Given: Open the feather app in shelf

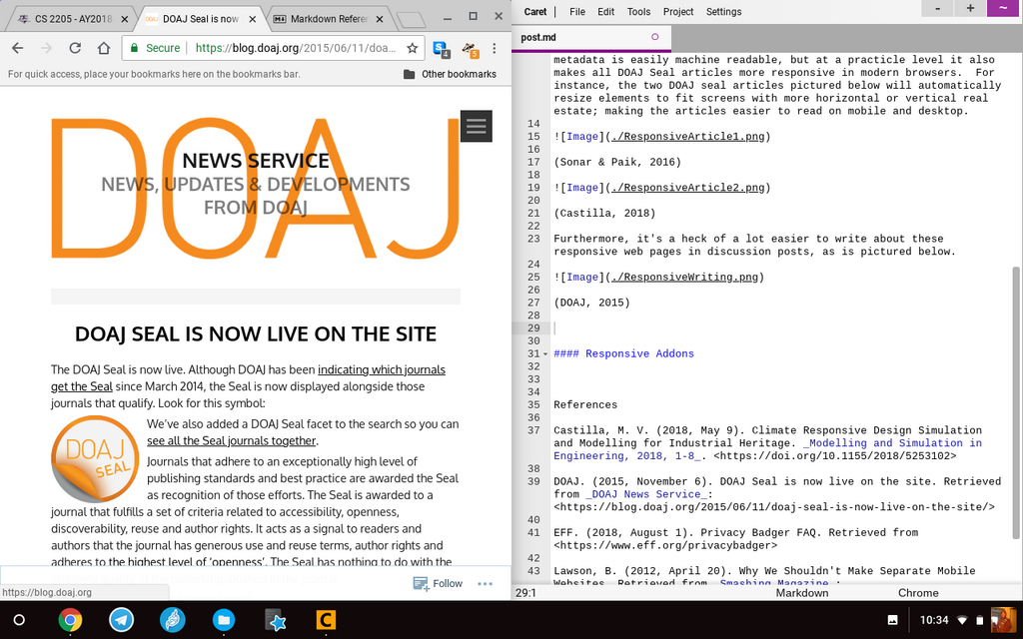Looking at the screenshot, I should [x=172, y=620].
